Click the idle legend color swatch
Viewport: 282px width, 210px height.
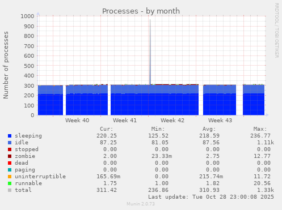pyautogui.click(x=10, y=143)
